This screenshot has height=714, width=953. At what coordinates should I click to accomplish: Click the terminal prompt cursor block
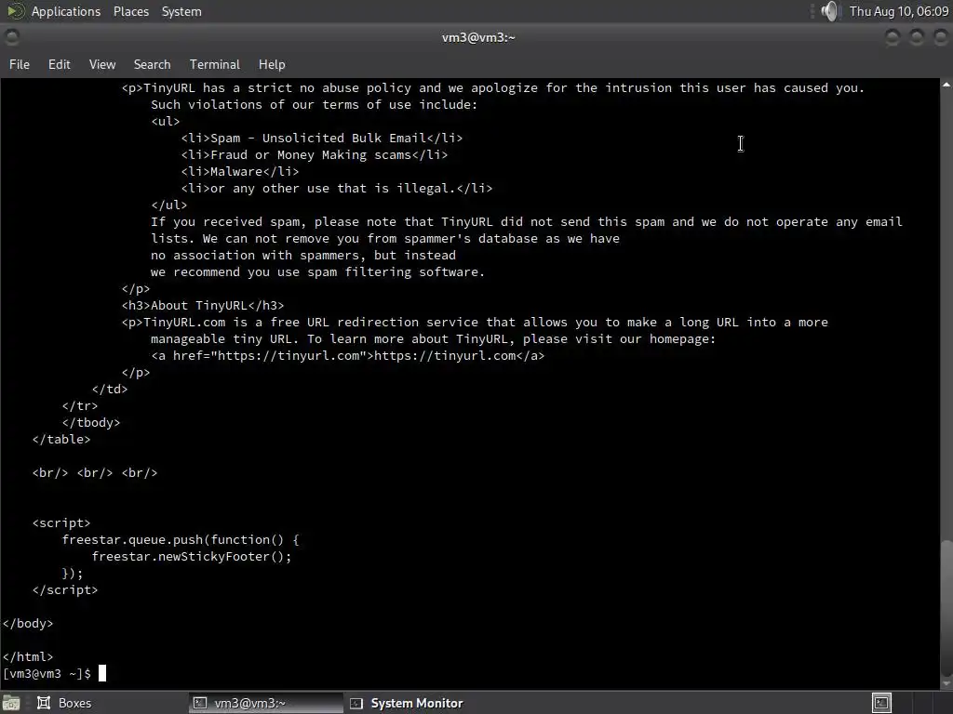[102, 673]
